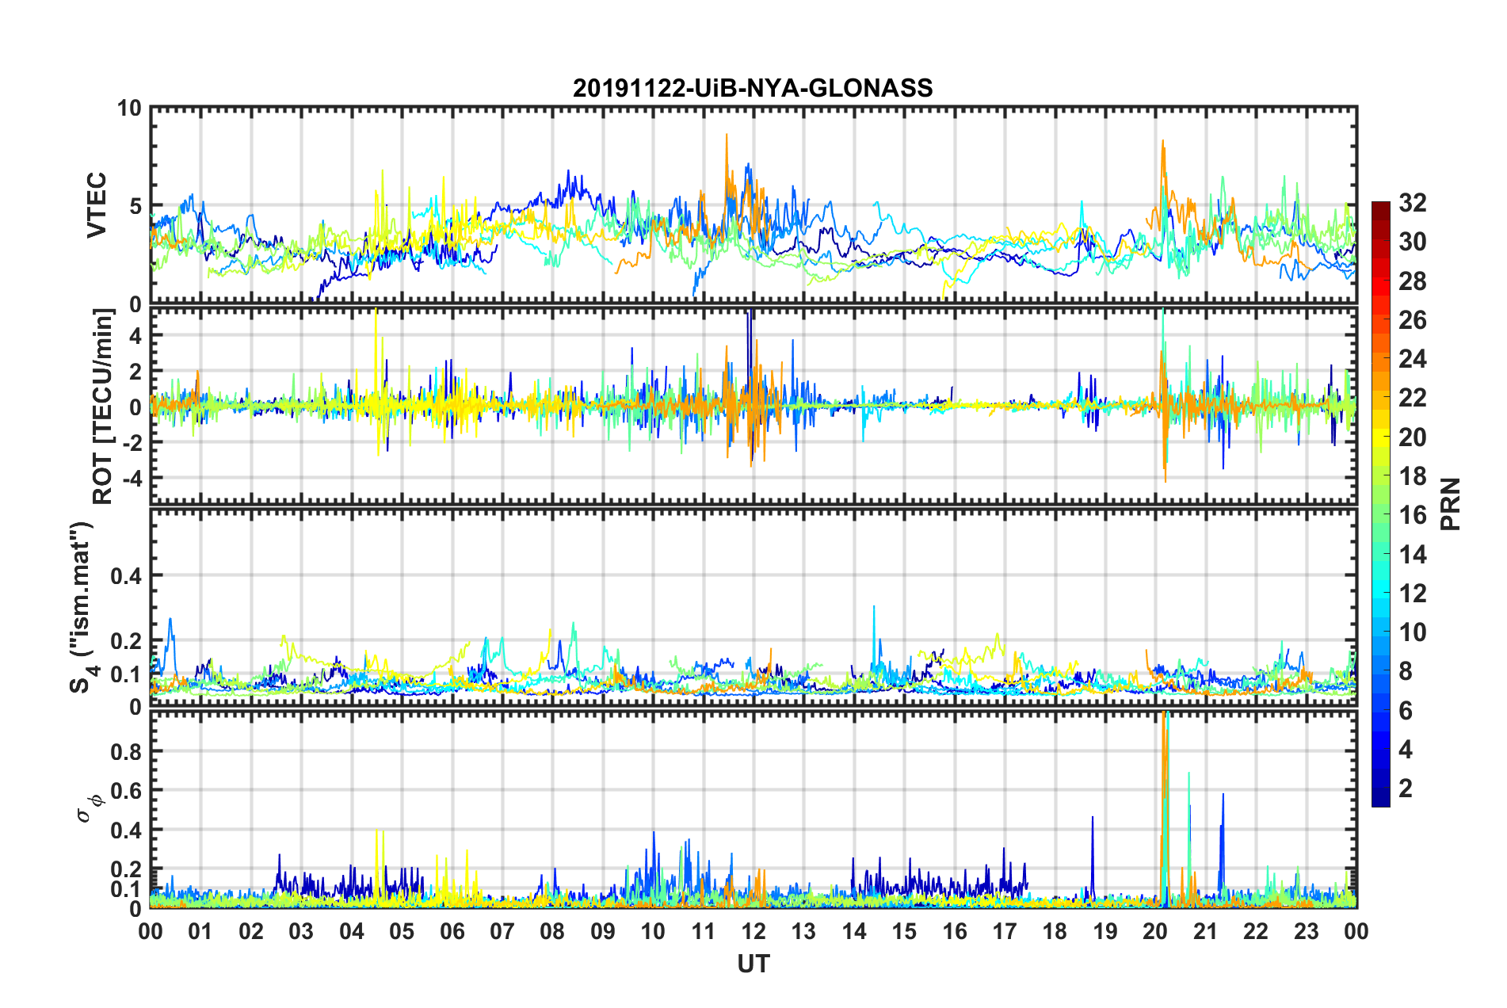Select the UT axis tick label 15

[x=904, y=931]
